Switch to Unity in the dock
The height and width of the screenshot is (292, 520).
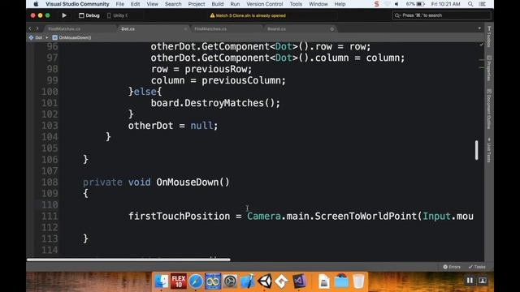point(265,281)
